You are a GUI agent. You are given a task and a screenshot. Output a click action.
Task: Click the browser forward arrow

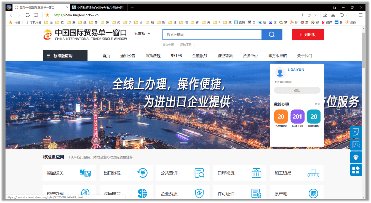pyautogui.click(x=19, y=15)
